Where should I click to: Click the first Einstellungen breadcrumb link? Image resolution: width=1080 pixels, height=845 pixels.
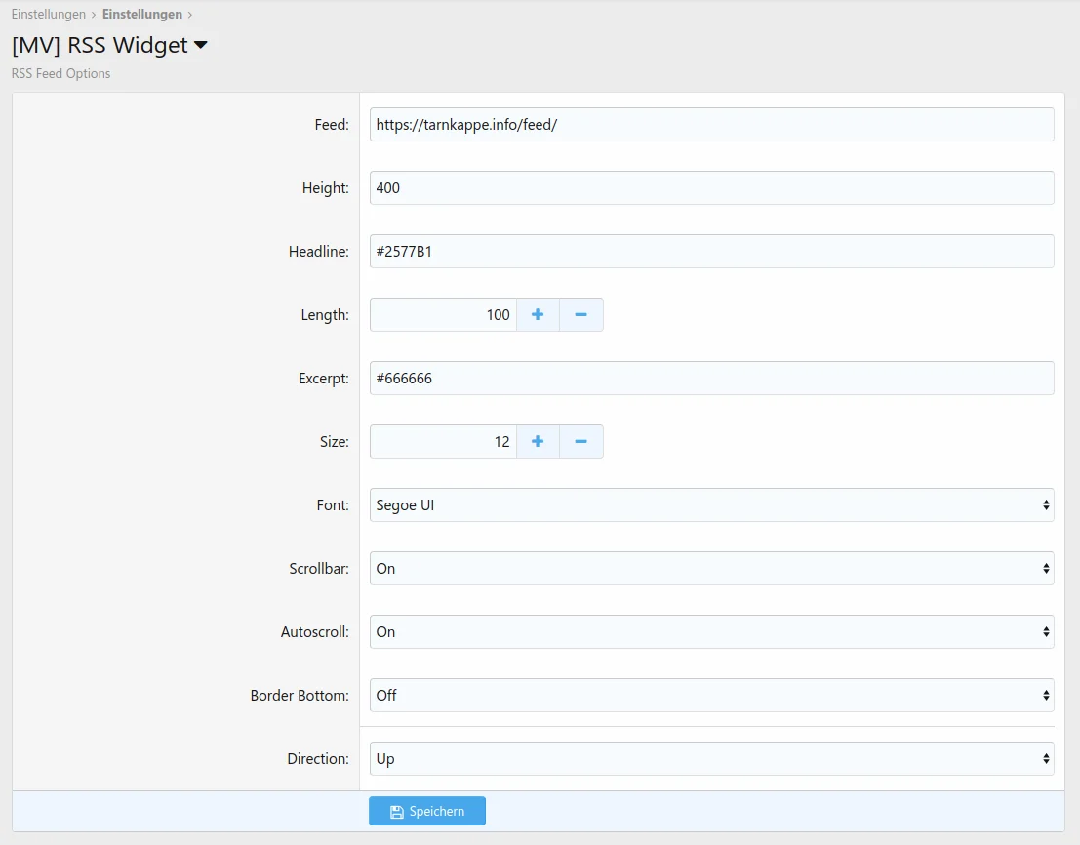48,15
